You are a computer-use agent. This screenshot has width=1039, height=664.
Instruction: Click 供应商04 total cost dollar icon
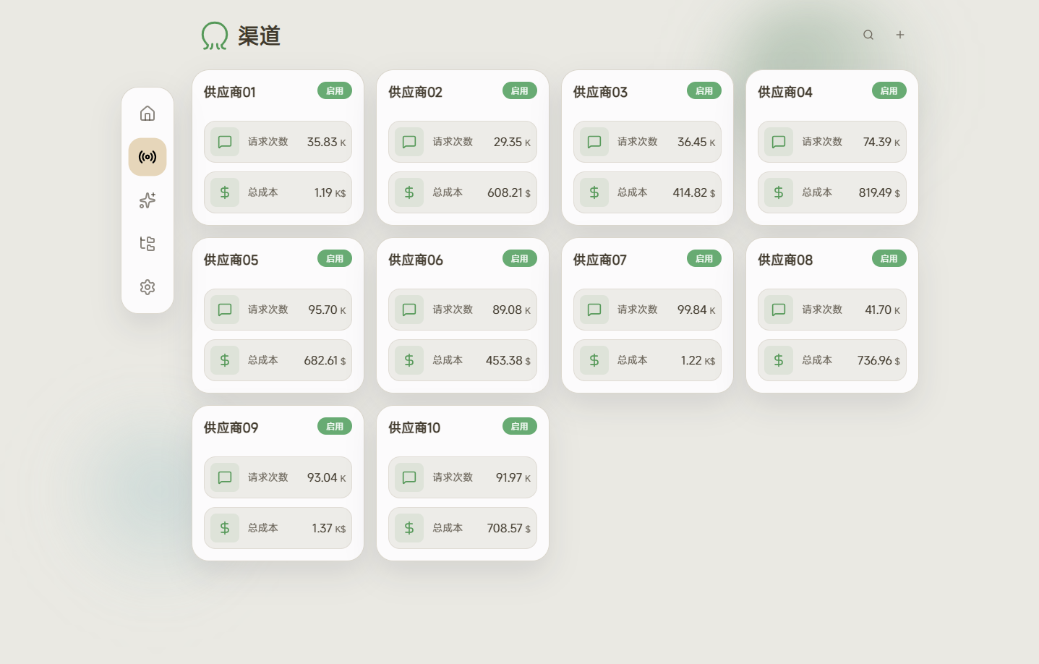coord(779,192)
